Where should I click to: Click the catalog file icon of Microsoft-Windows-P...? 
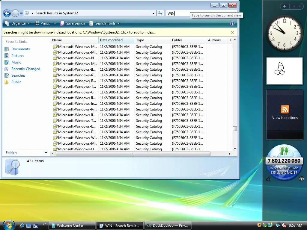(55, 132)
